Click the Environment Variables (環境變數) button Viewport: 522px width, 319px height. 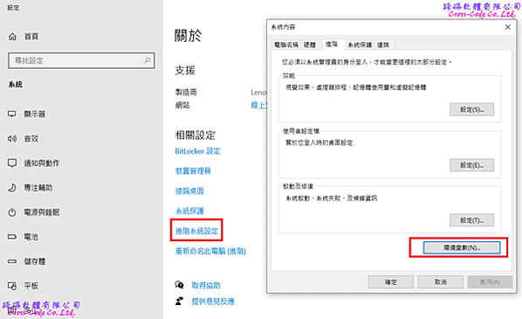coord(462,247)
